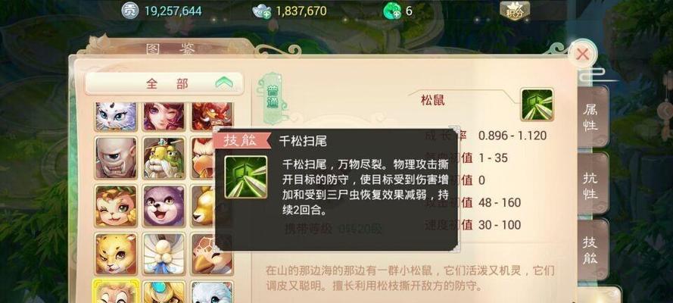Select the winking green-eyed cat pet portrait
This screenshot has width=673, height=303.
[x=116, y=206]
